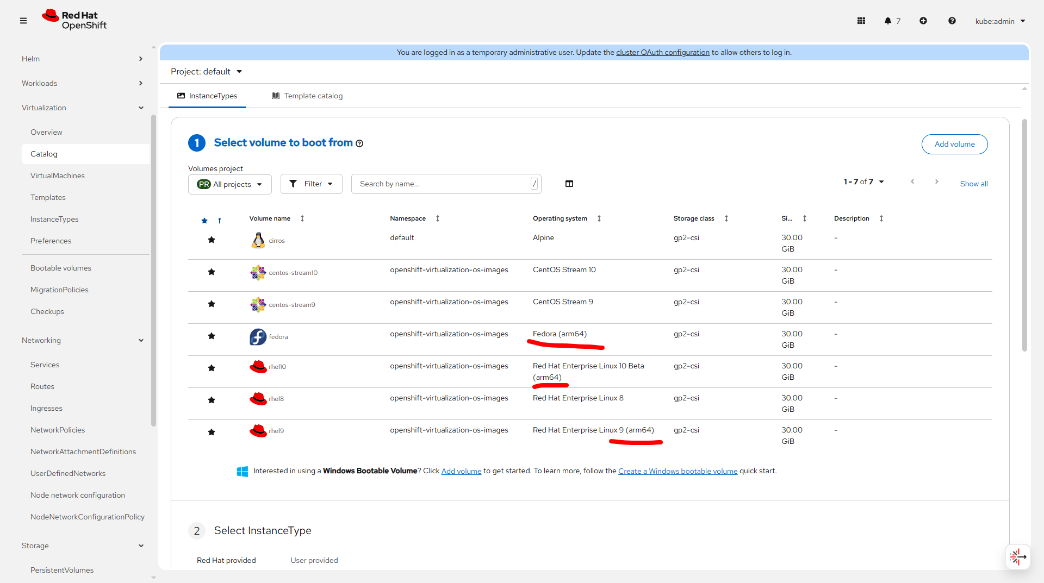Click the Show all link
Image resolution: width=1044 pixels, height=583 pixels.
click(x=974, y=184)
